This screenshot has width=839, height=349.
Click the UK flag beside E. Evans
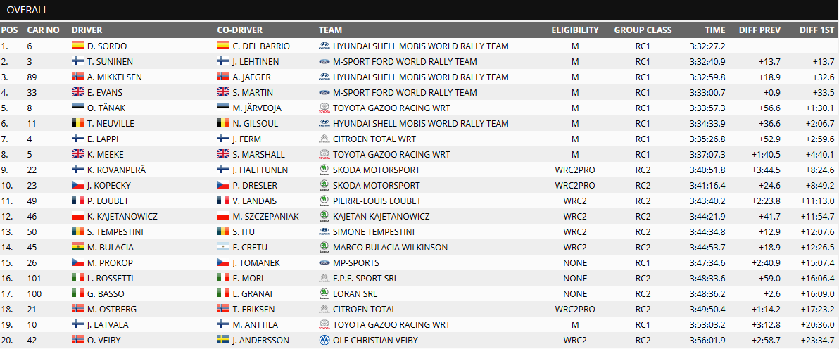click(77, 93)
